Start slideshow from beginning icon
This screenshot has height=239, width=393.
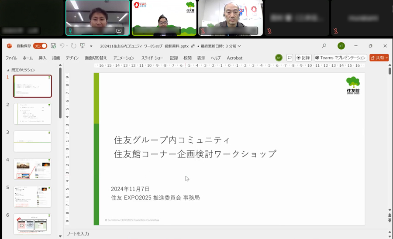(x=82, y=45)
